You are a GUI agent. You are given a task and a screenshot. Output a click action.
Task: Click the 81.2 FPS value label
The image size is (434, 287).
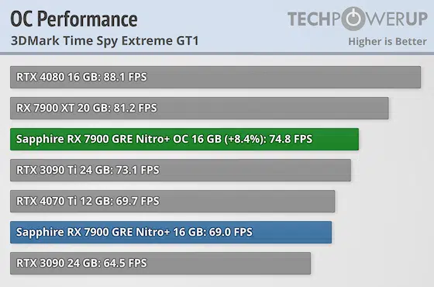[x=136, y=108]
